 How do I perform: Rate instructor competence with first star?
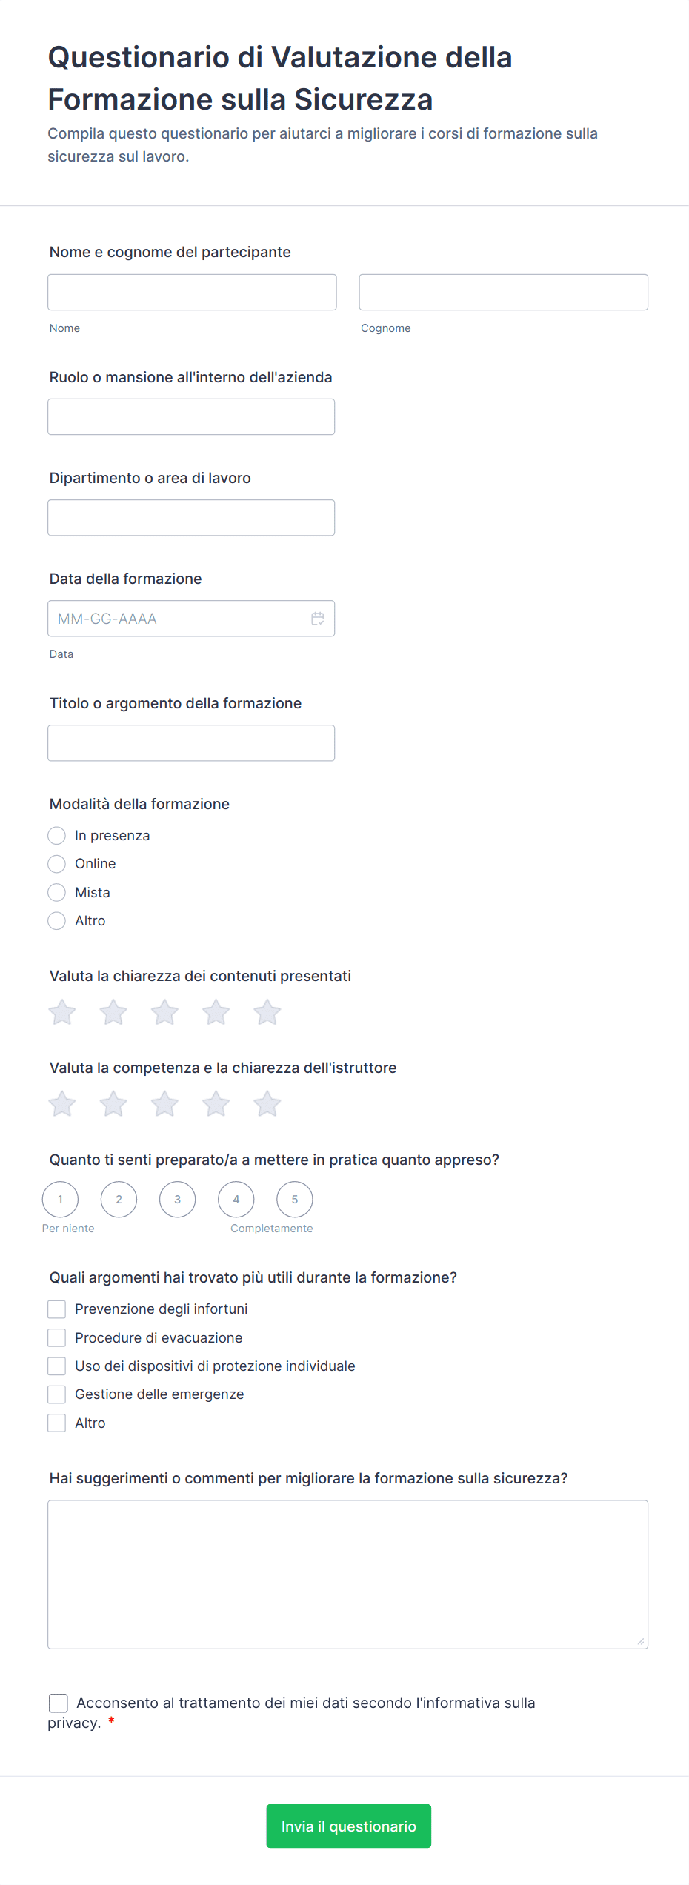62,1104
